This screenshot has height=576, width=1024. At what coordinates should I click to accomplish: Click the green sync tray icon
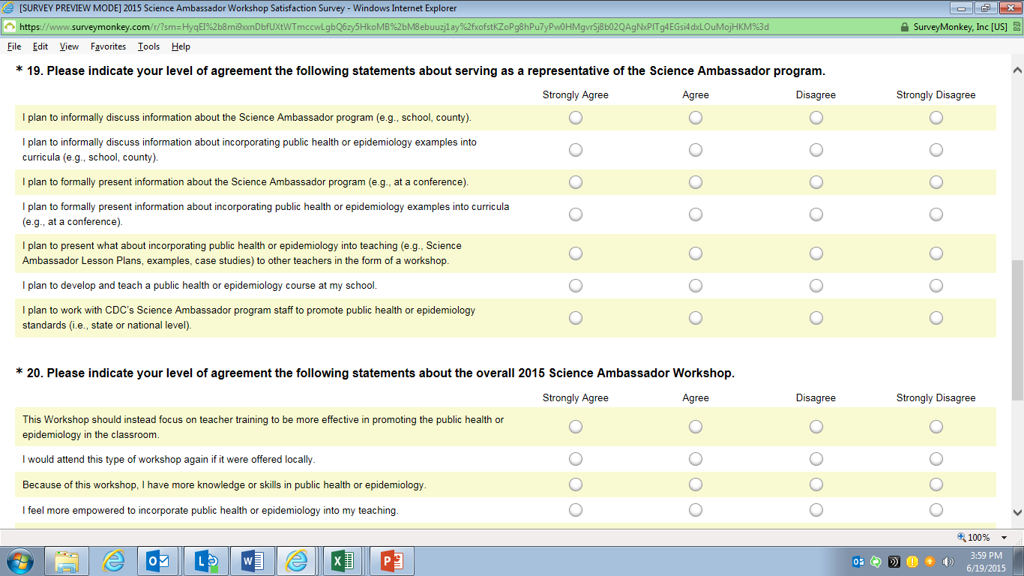pyautogui.click(x=876, y=561)
